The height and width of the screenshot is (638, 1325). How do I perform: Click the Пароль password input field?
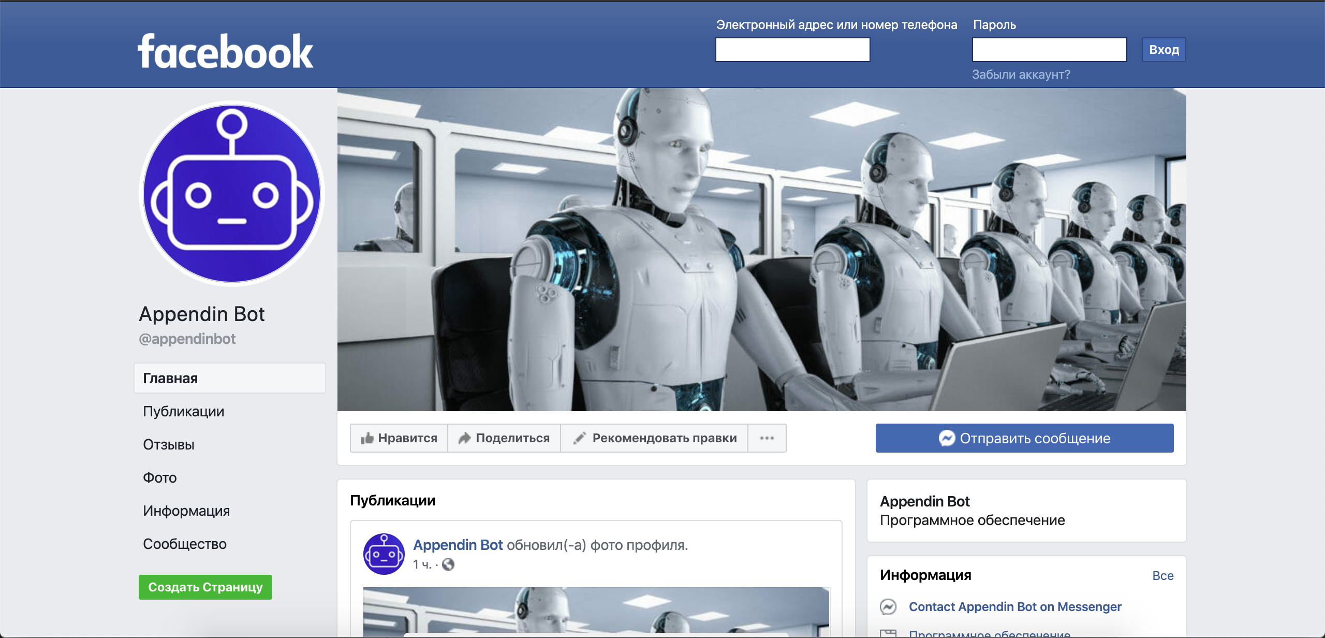(1049, 50)
